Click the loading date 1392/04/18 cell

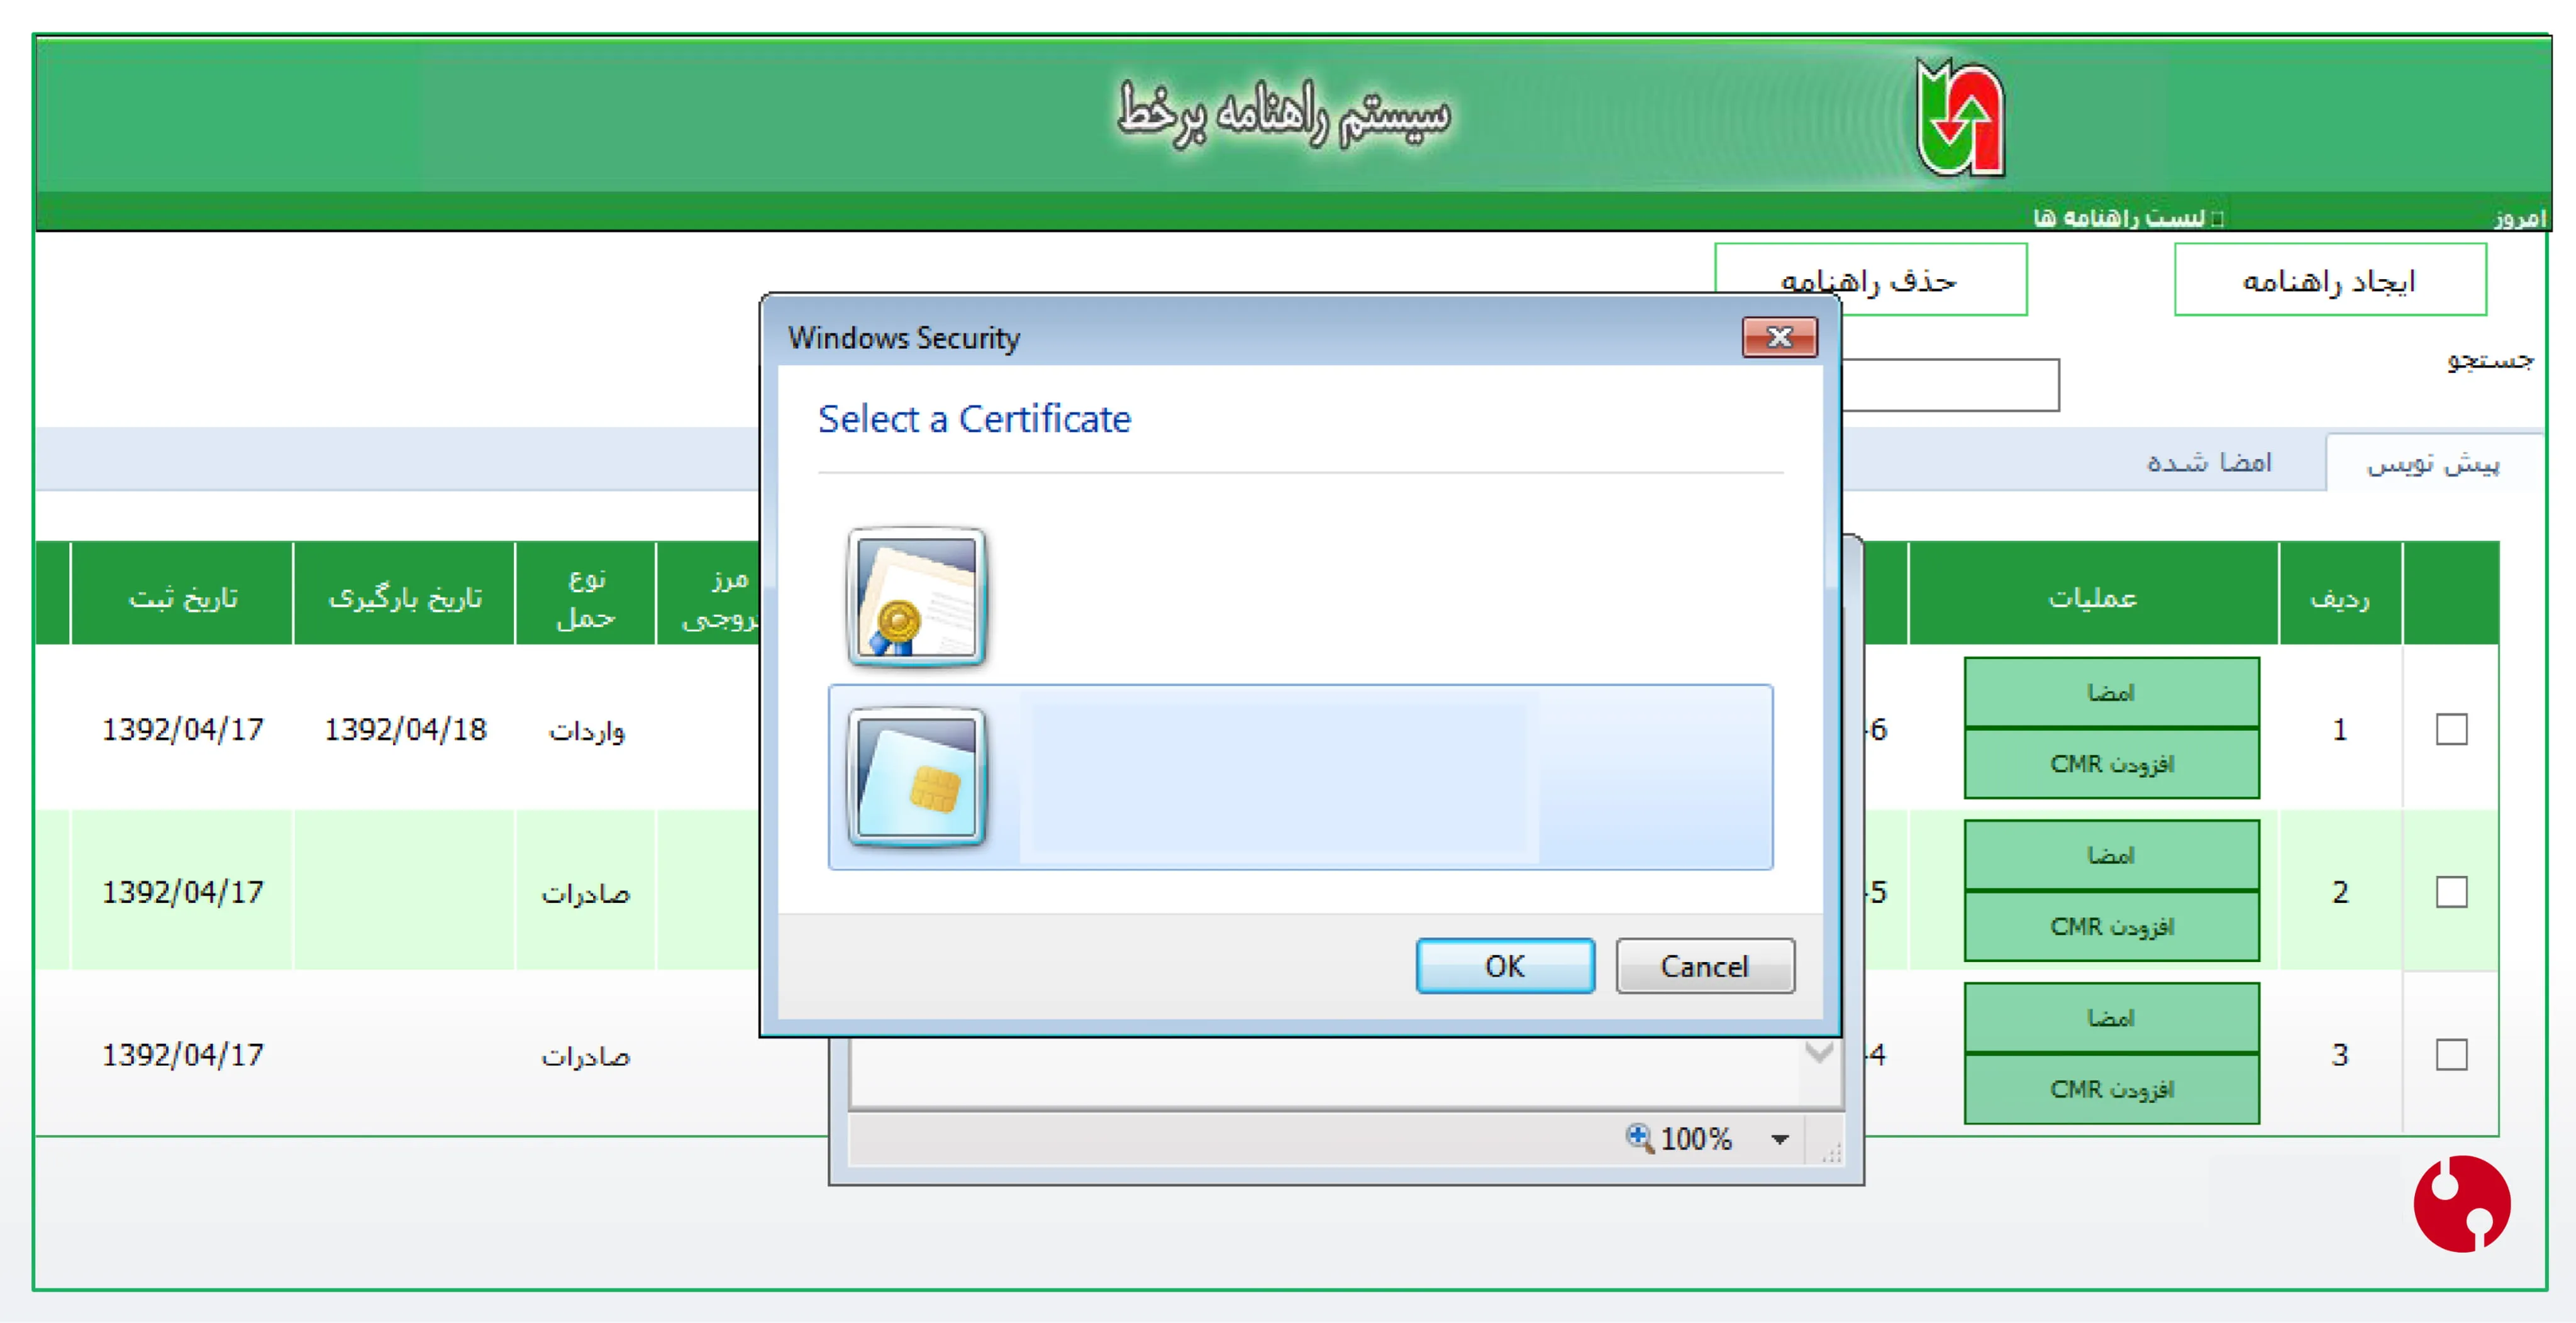405,729
